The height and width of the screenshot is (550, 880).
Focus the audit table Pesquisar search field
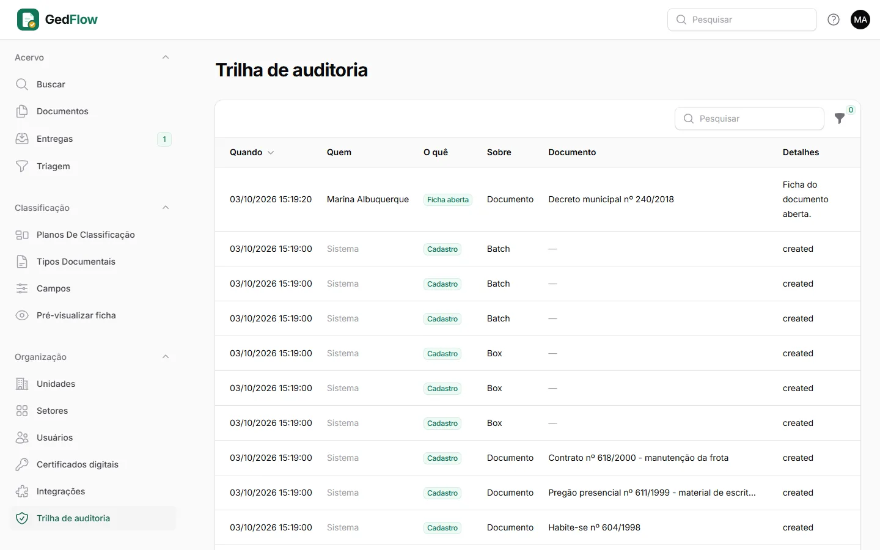click(749, 119)
